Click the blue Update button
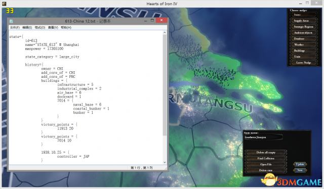The height and width of the screenshot is (189, 324). click(300, 164)
